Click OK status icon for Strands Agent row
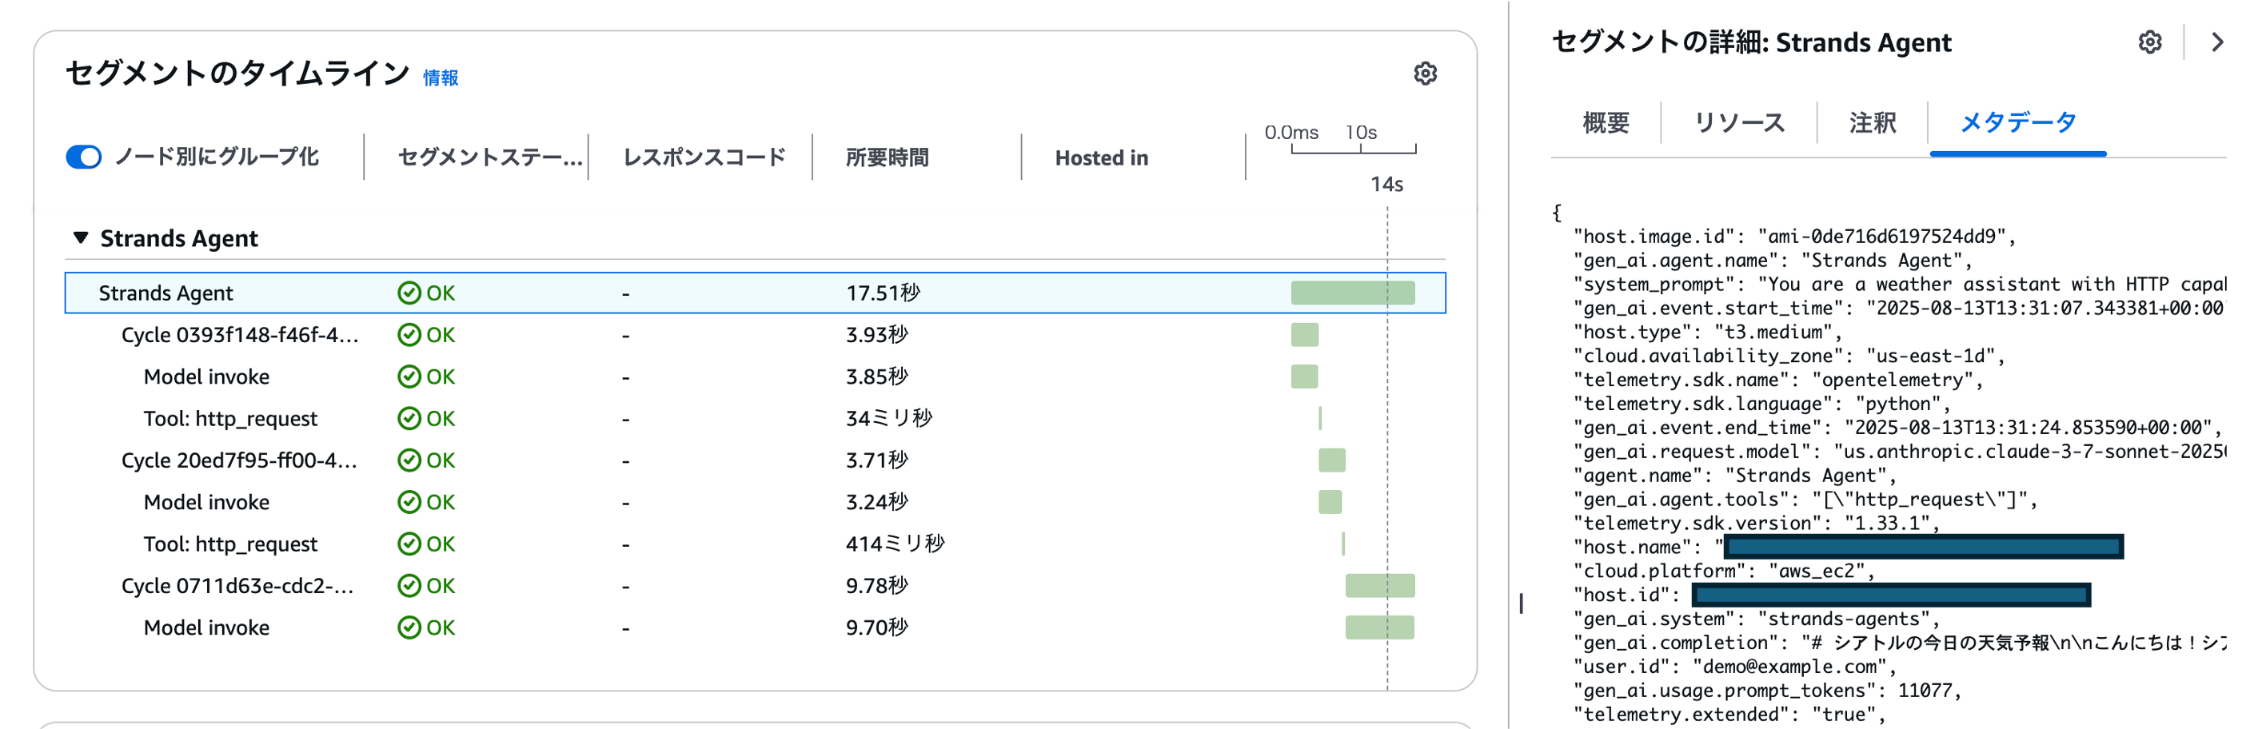The image size is (2246, 729). point(409,293)
